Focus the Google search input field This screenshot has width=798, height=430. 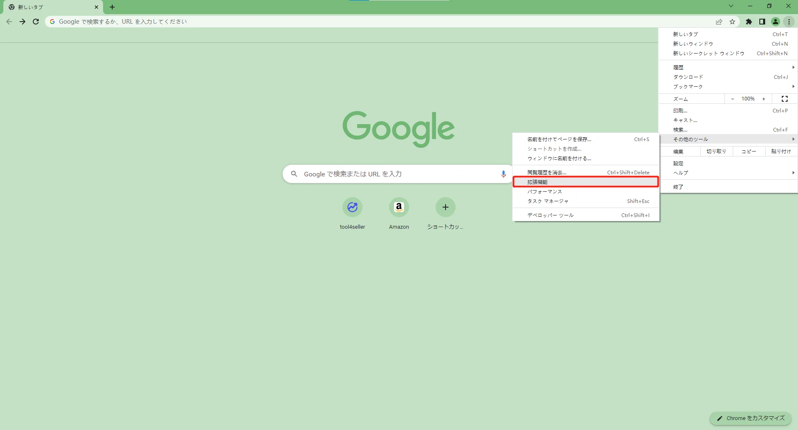point(398,174)
